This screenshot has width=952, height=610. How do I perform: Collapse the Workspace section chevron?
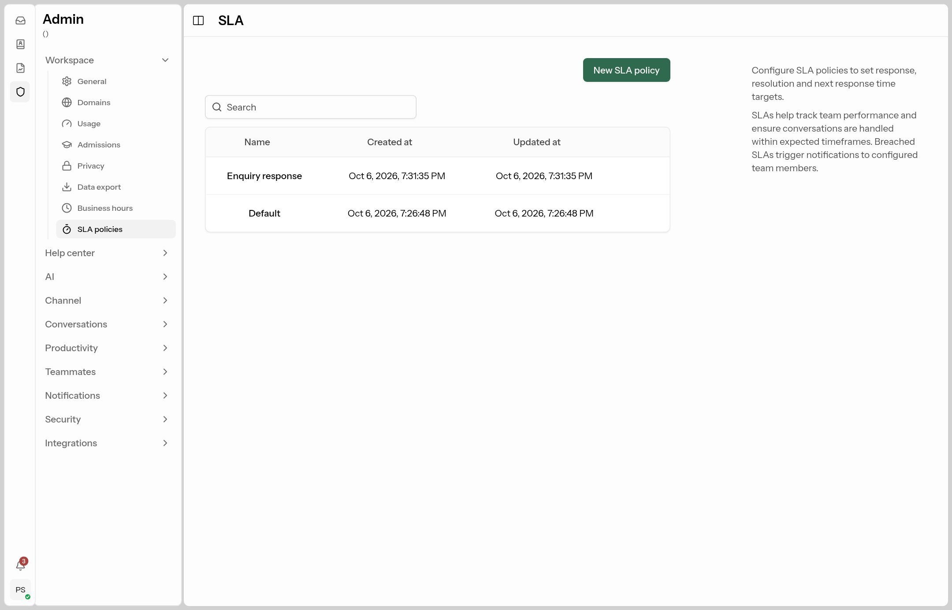pos(165,60)
